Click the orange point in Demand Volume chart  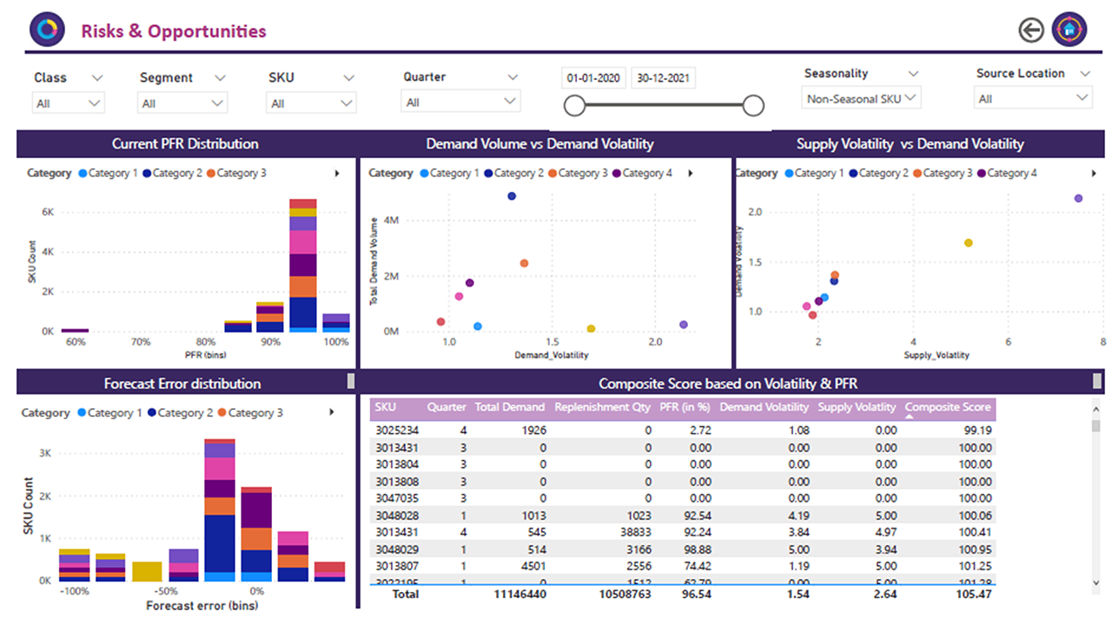point(524,263)
